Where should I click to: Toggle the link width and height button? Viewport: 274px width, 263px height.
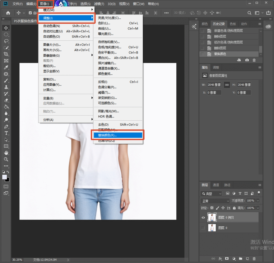227,85
